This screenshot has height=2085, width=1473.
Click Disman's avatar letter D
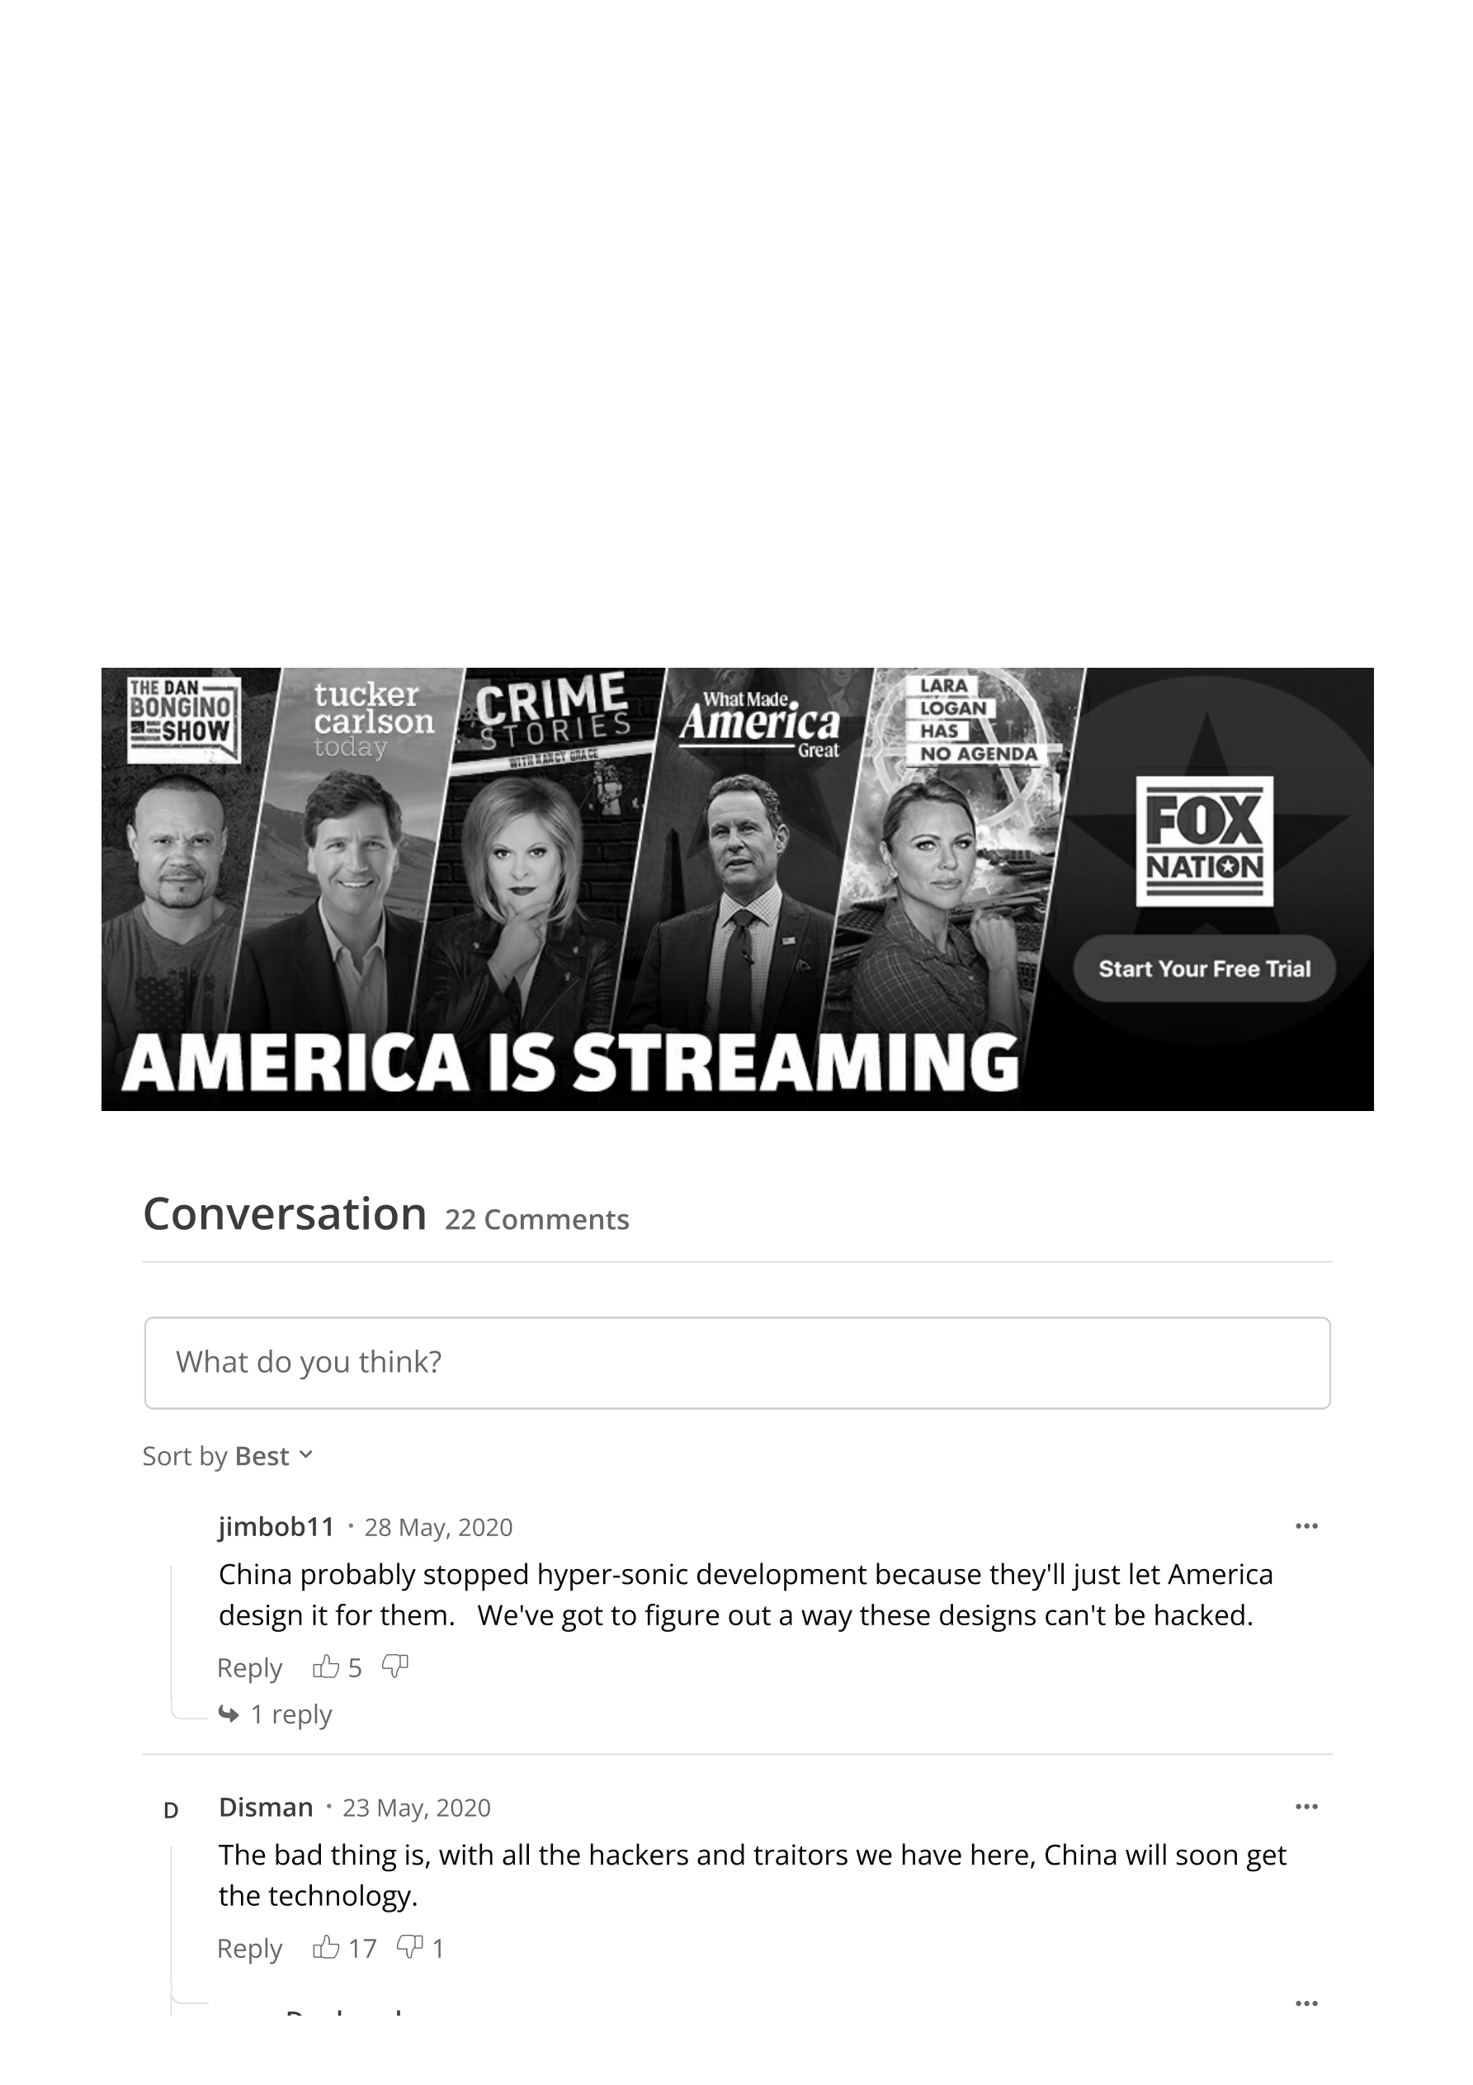click(171, 1811)
